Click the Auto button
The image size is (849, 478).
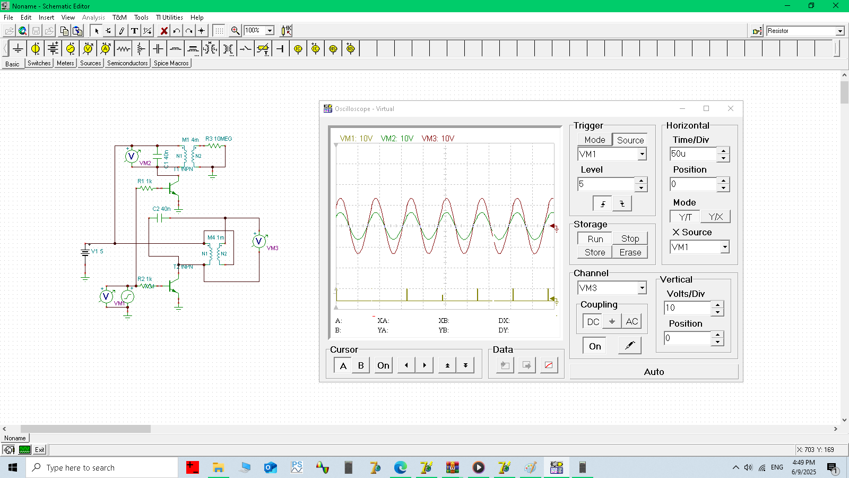pos(654,372)
